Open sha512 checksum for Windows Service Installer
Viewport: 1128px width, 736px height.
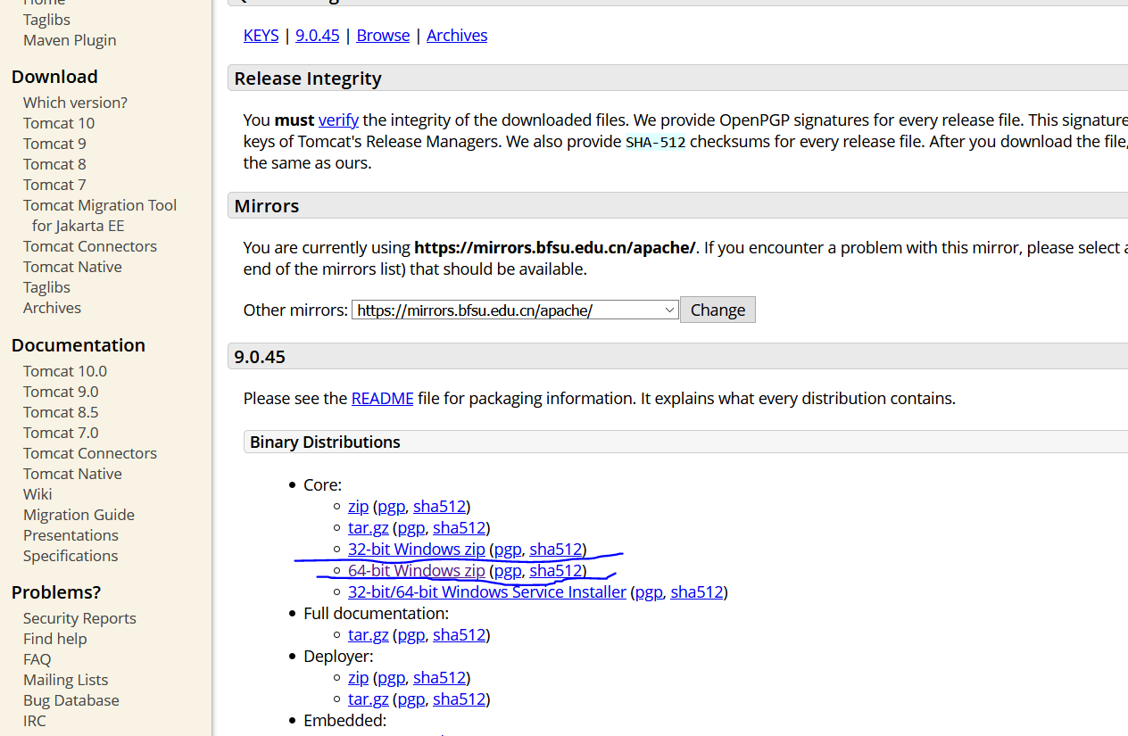pos(697,591)
